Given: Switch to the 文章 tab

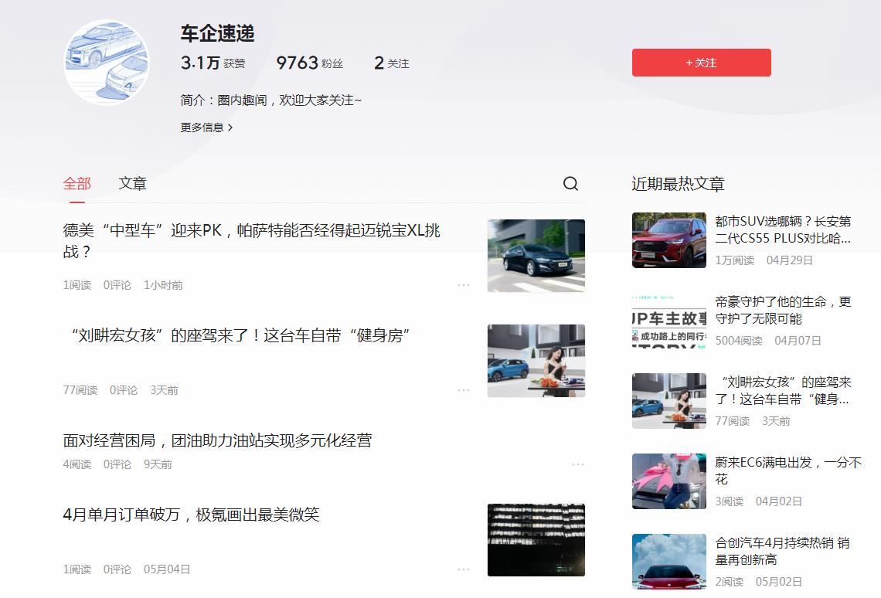Looking at the screenshot, I should pos(133,184).
